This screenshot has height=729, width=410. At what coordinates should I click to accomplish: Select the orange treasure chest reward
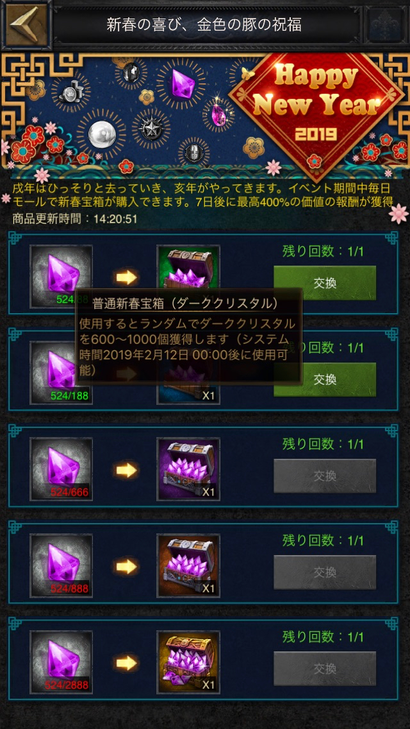click(x=188, y=566)
